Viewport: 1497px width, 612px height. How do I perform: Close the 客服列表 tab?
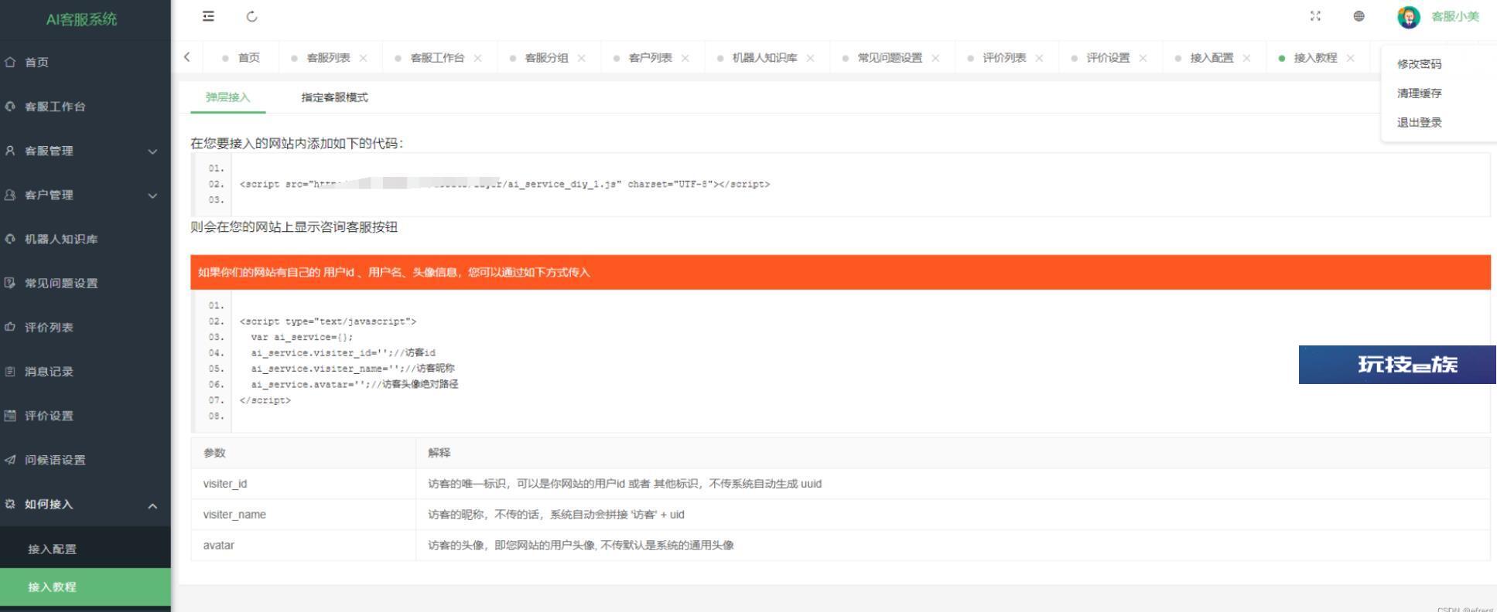[364, 58]
